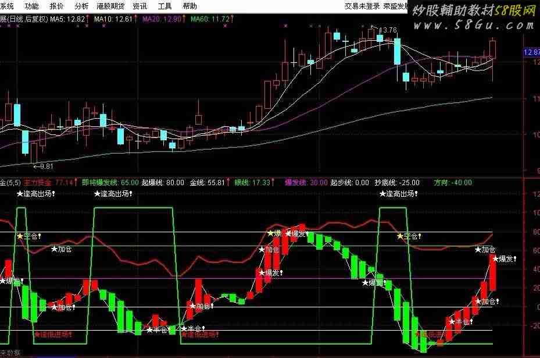The width and height of the screenshot is (540, 358).
Task: Click the 13.76 high price marker
Action: (x=389, y=30)
